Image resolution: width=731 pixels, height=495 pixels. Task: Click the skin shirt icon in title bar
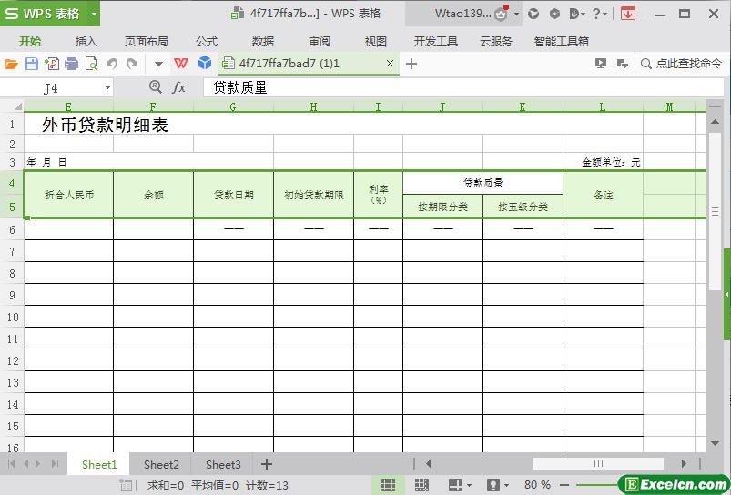click(x=533, y=14)
